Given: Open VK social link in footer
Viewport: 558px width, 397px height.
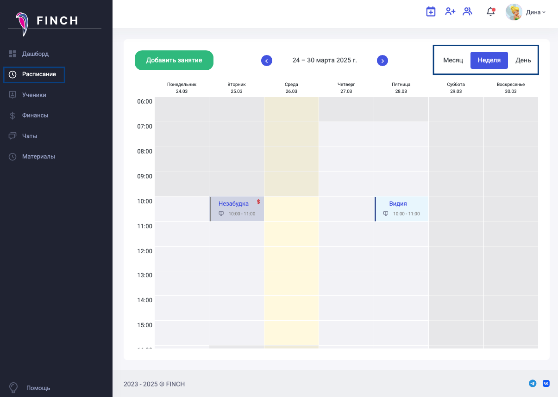Looking at the screenshot, I should (546, 384).
